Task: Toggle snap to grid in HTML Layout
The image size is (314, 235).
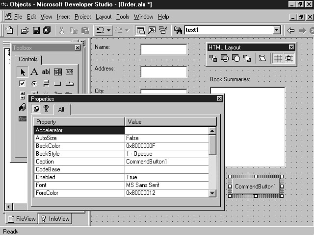Action: point(289,58)
